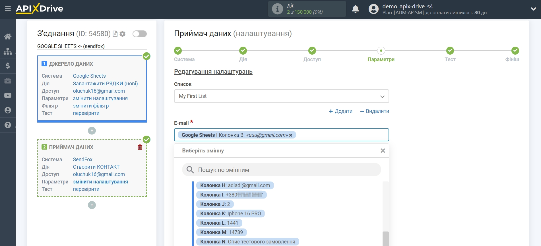The image size is (541, 246).
Task: Click the search magnifier icon
Action: (x=190, y=170)
